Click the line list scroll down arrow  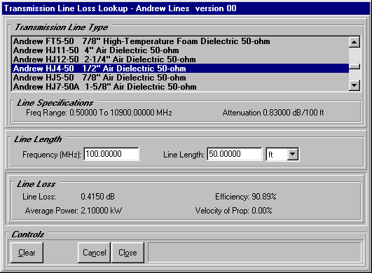(x=354, y=85)
